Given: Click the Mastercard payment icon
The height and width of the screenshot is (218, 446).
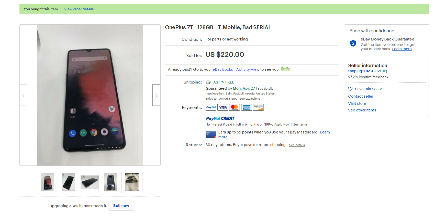Looking at the screenshot, I should (x=235, y=107).
